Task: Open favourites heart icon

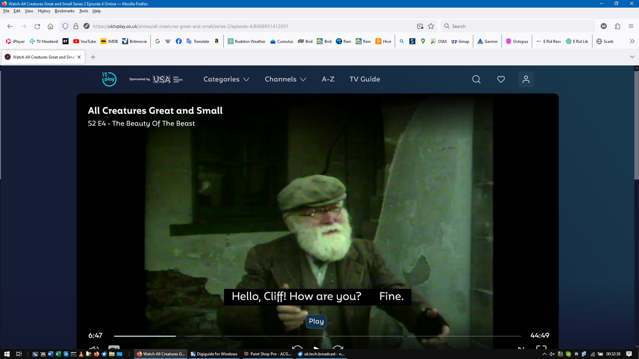Action: coord(501,79)
